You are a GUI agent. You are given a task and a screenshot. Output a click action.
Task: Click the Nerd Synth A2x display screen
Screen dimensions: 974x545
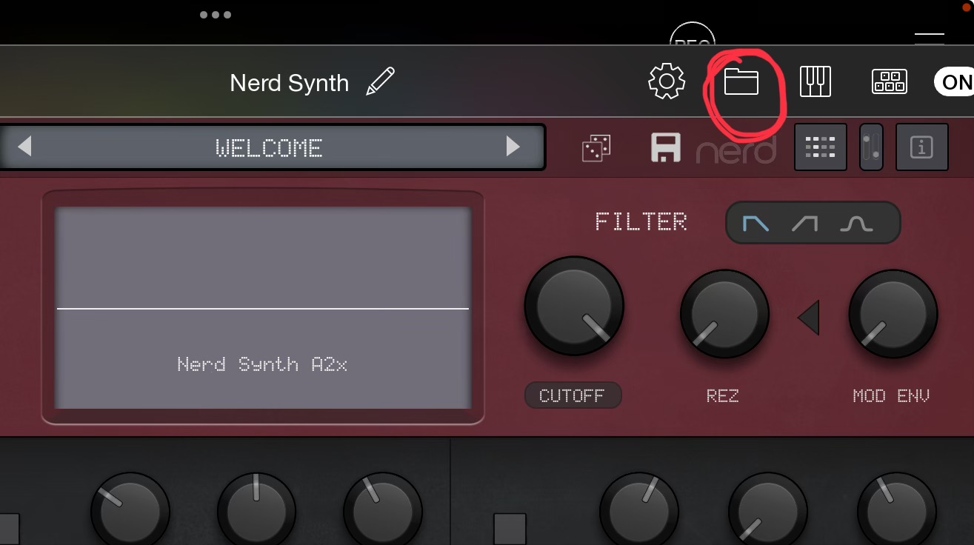click(263, 307)
